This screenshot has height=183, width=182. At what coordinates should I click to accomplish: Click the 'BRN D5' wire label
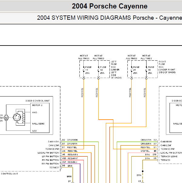tap(151, 158)
